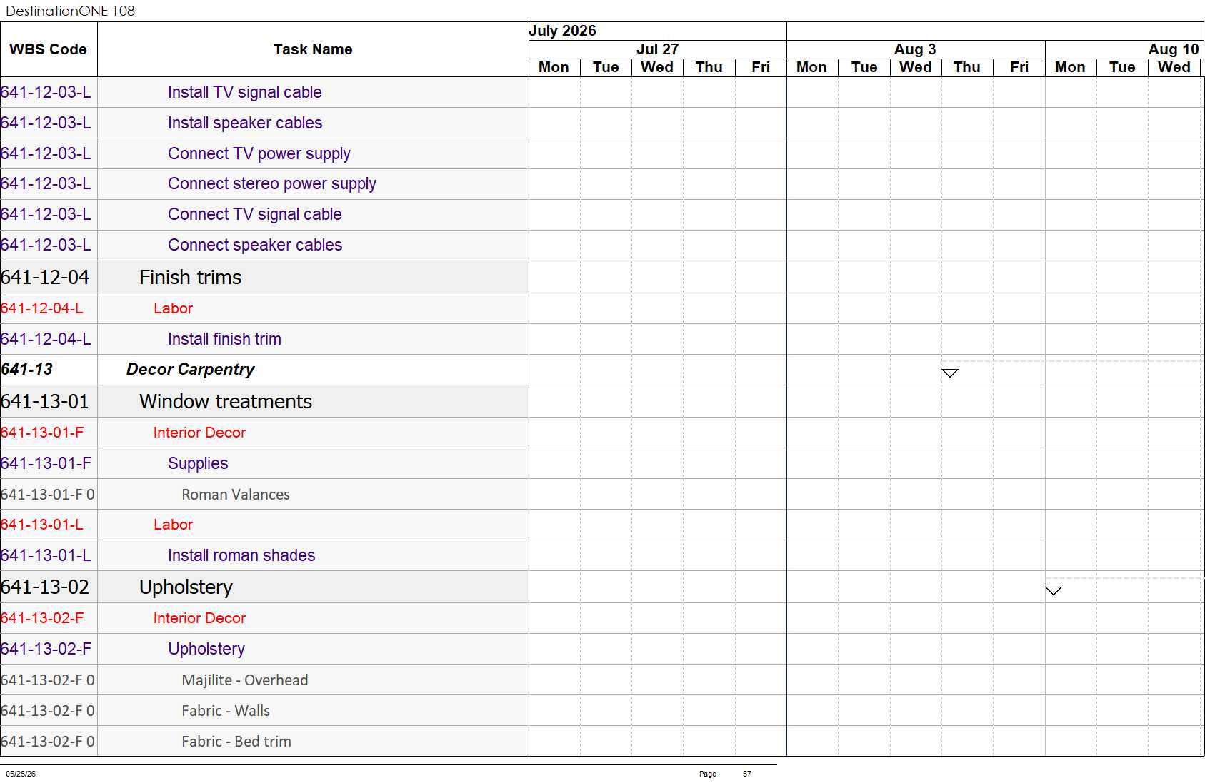This screenshot has height=783, width=1205.
Task: Select the Finish trims summary row
Action: (191, 277)
